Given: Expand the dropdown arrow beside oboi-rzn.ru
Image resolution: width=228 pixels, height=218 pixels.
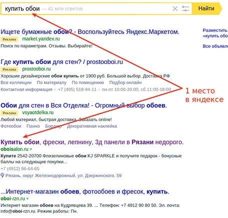Looking at the screenshot, I should tap(27, 198).
